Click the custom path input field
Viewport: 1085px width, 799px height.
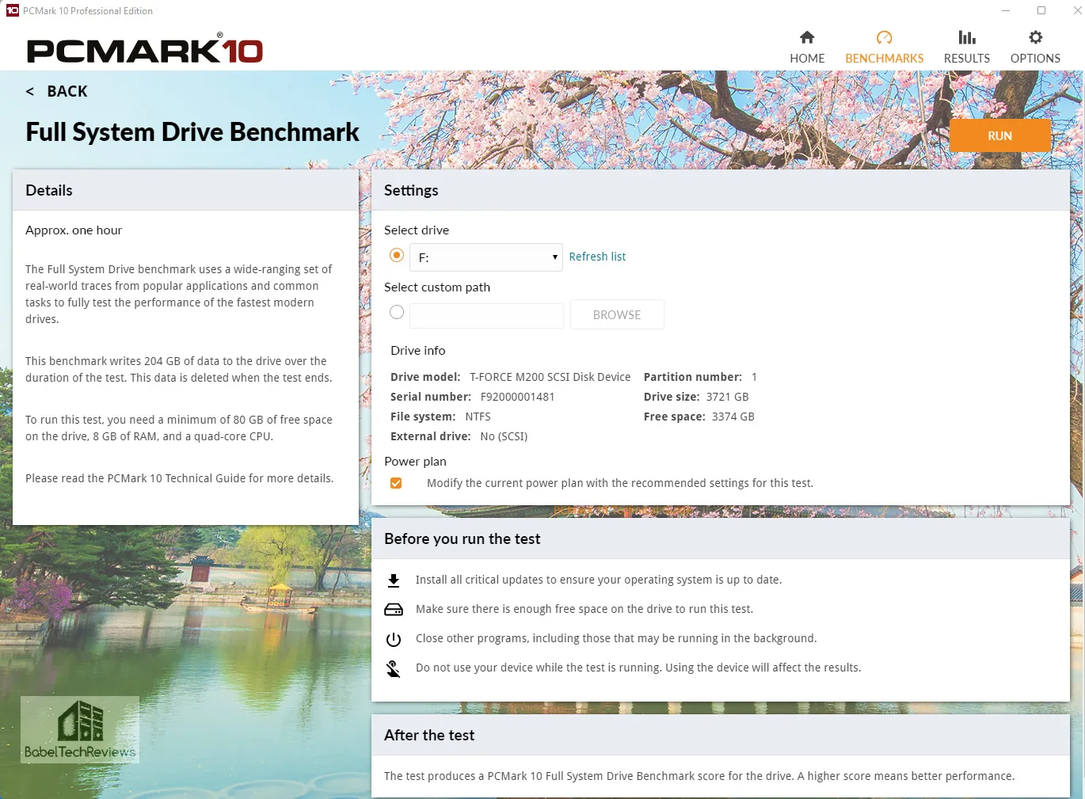[x=486, y=314]
